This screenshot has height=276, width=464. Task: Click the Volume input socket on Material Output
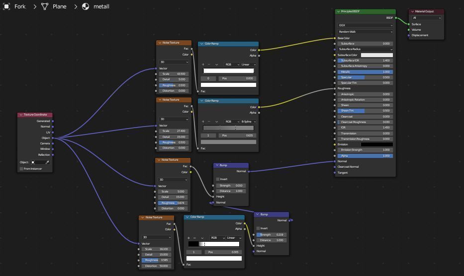409,30
